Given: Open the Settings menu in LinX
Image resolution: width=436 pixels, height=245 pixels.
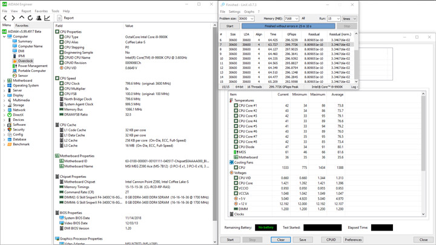Looking at the screenshot, I should click(x=234, y=11).
